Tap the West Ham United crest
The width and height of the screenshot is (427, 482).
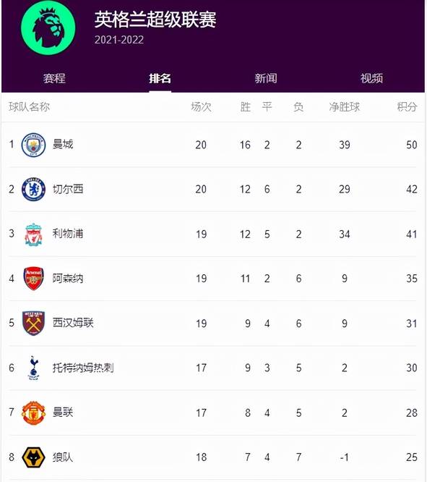point(33,323)
